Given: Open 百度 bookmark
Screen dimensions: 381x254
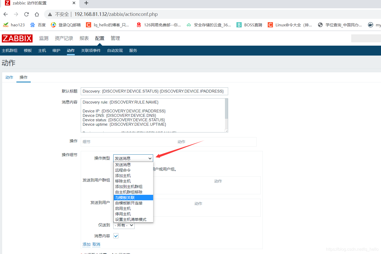Looking at the screenshot, I should click(38, 25).
